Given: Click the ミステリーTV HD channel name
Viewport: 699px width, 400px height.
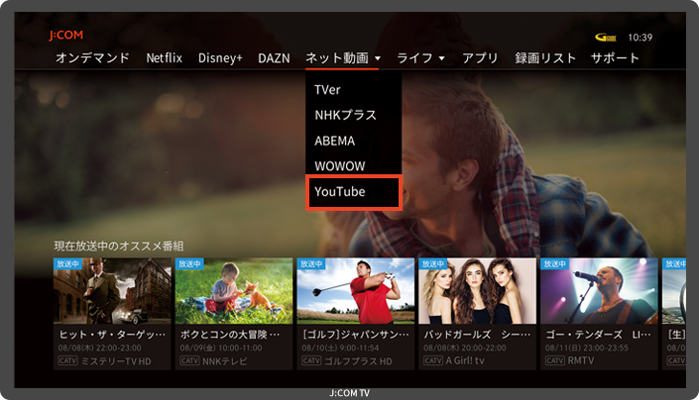Looking at the screenshot, I should pyautogui.click(x=116, y=361).
